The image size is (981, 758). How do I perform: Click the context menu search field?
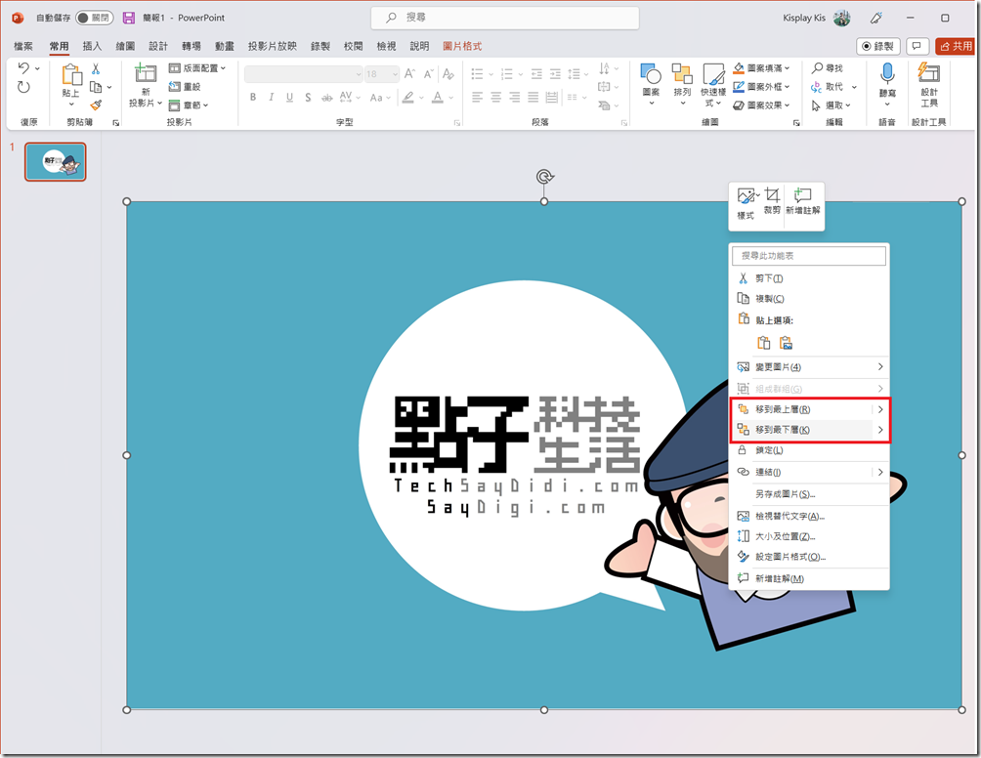(809, 256)
